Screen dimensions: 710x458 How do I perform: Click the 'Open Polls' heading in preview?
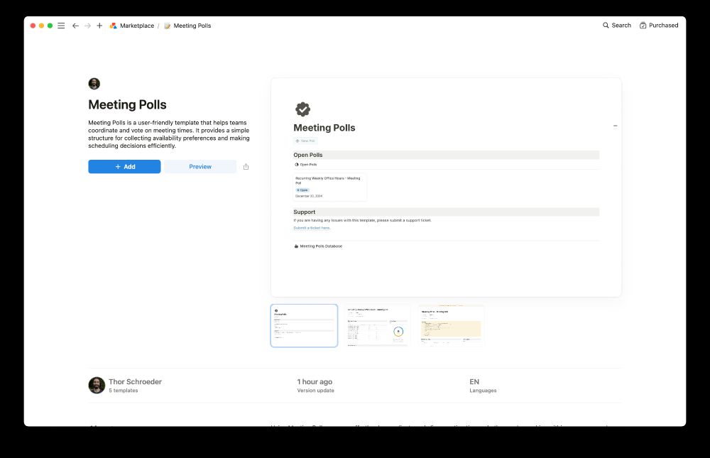[x=308, y=155]
